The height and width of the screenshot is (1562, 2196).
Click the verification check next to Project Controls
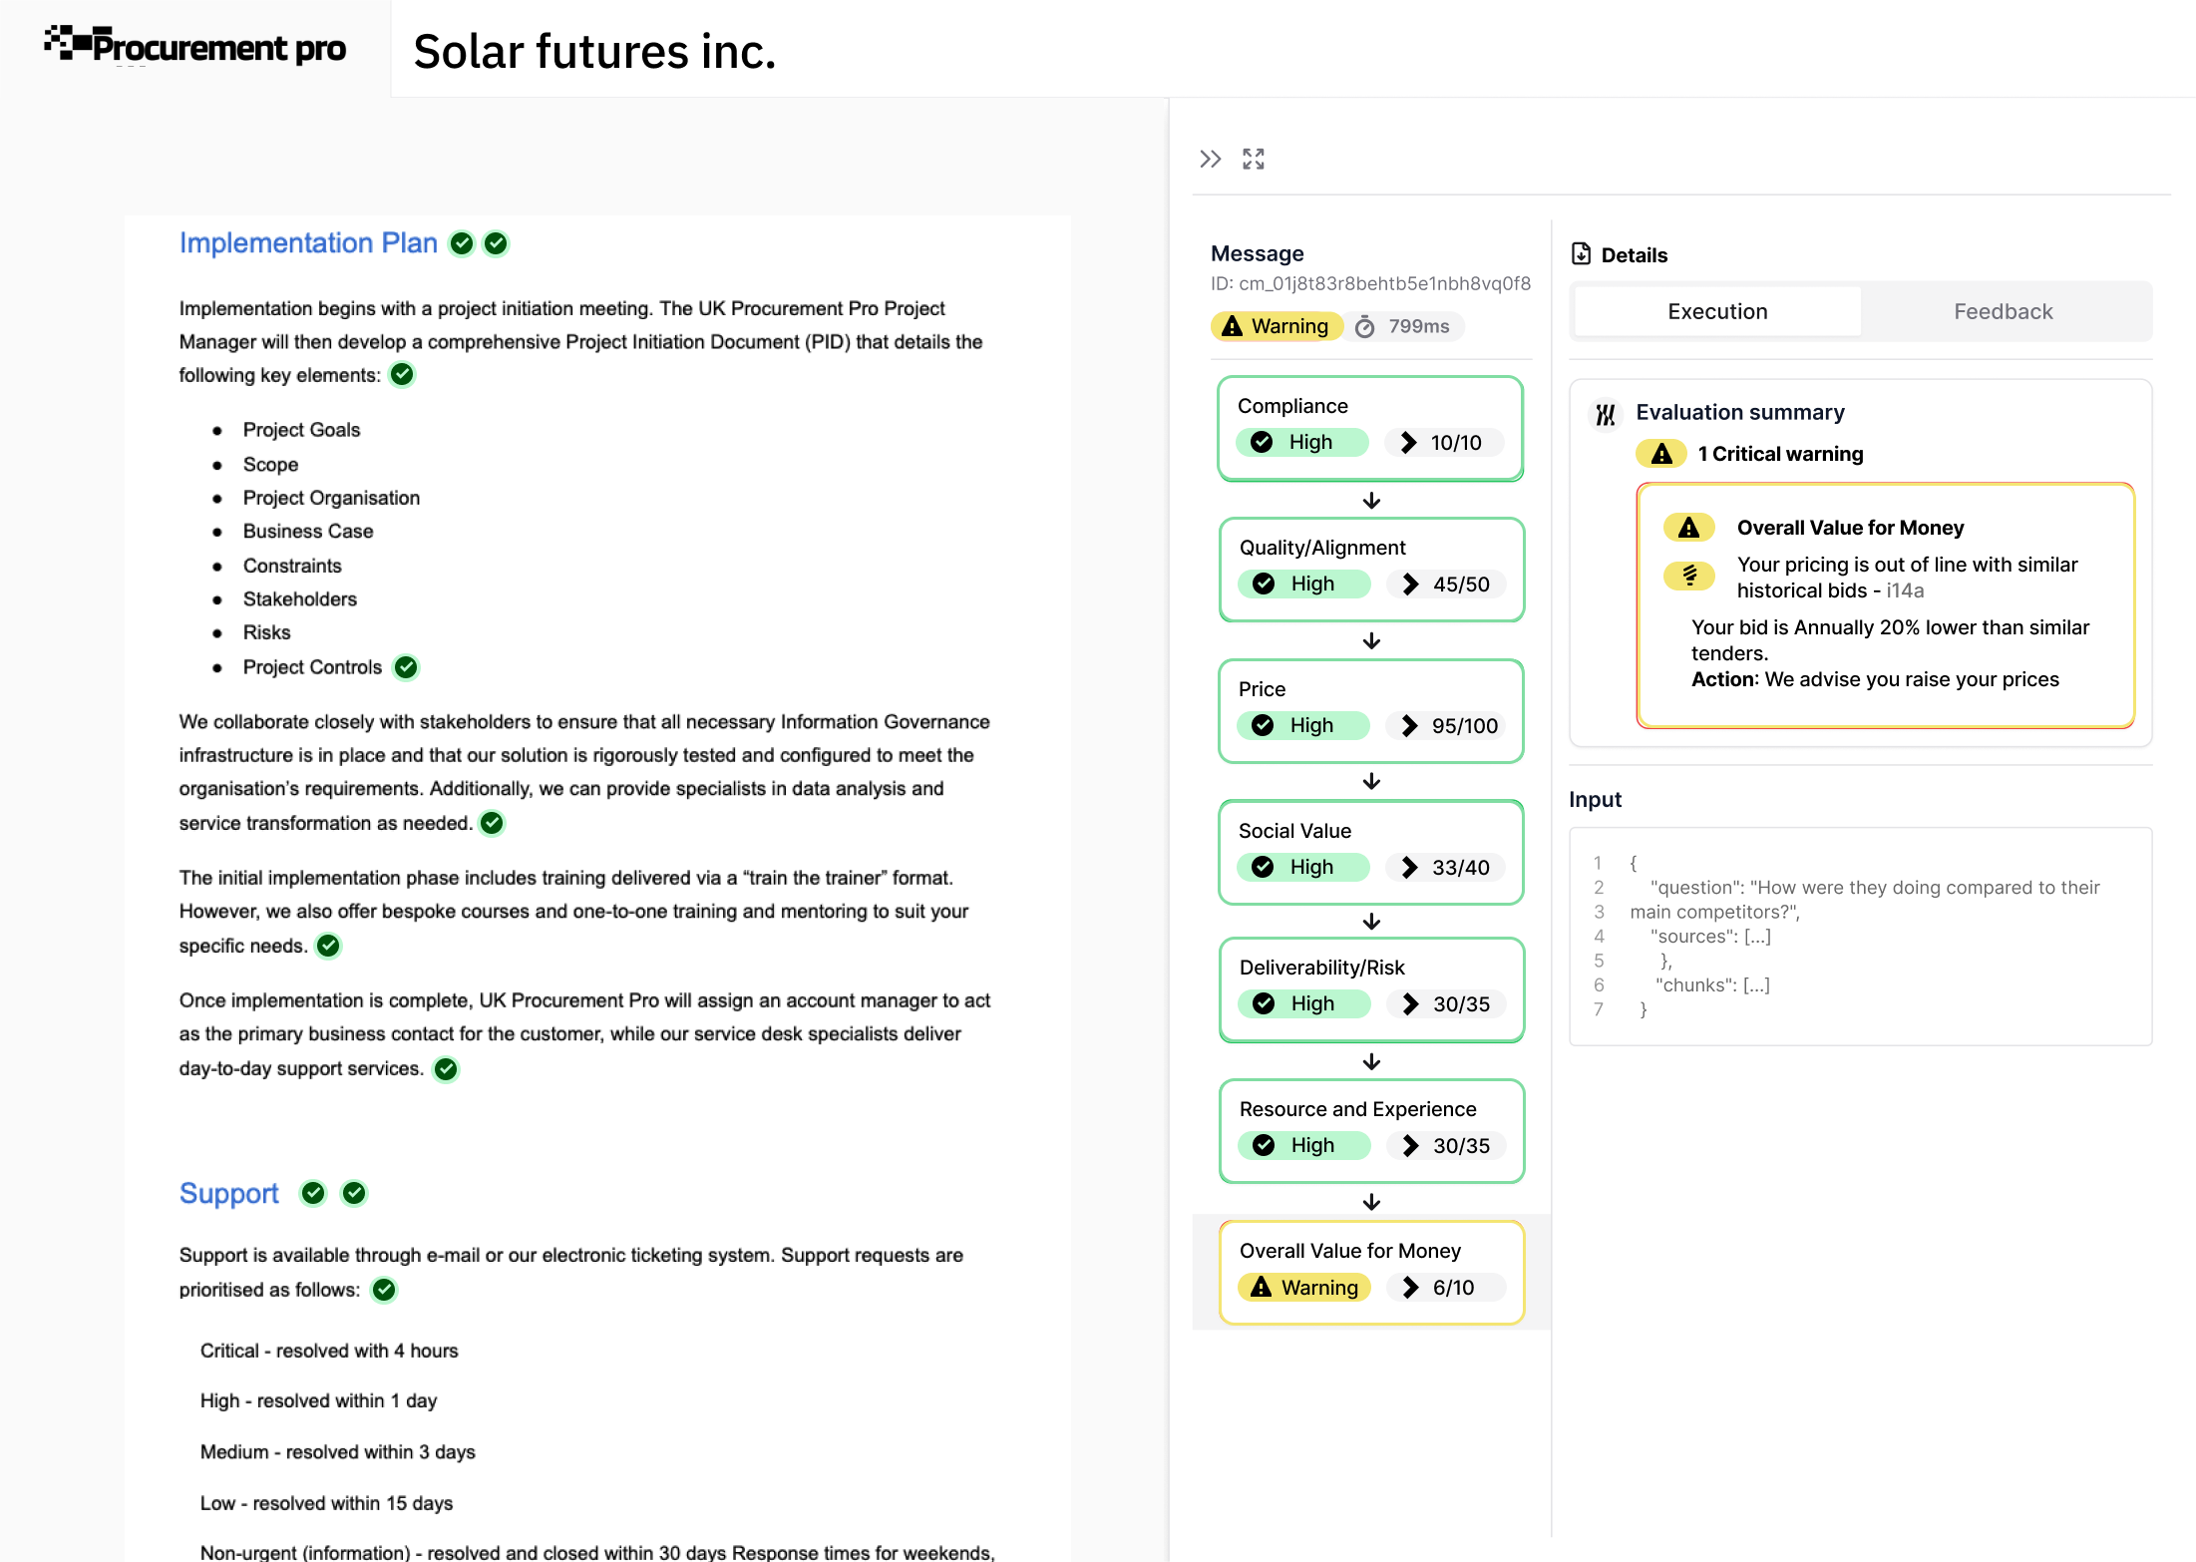(x=405, y=667)
